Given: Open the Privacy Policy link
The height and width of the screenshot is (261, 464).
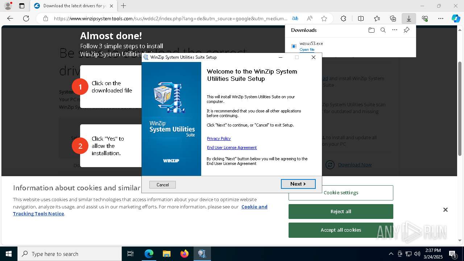Looking at the screenshot, I should coord(219,138).
